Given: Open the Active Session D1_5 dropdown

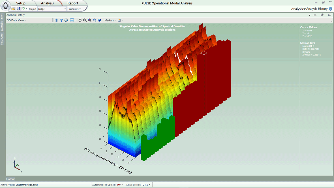Looking at the screenshot, I should 146,185.
